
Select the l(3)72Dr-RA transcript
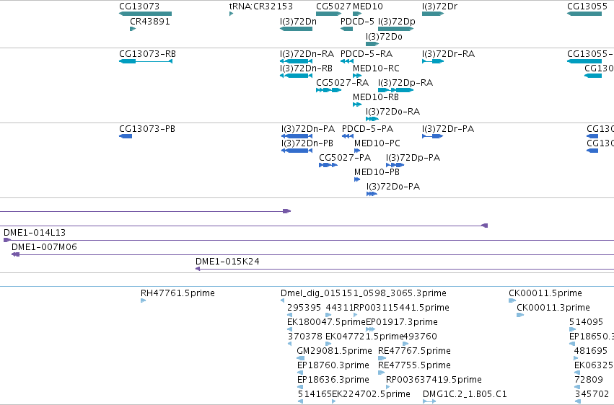tap(433, 61)
